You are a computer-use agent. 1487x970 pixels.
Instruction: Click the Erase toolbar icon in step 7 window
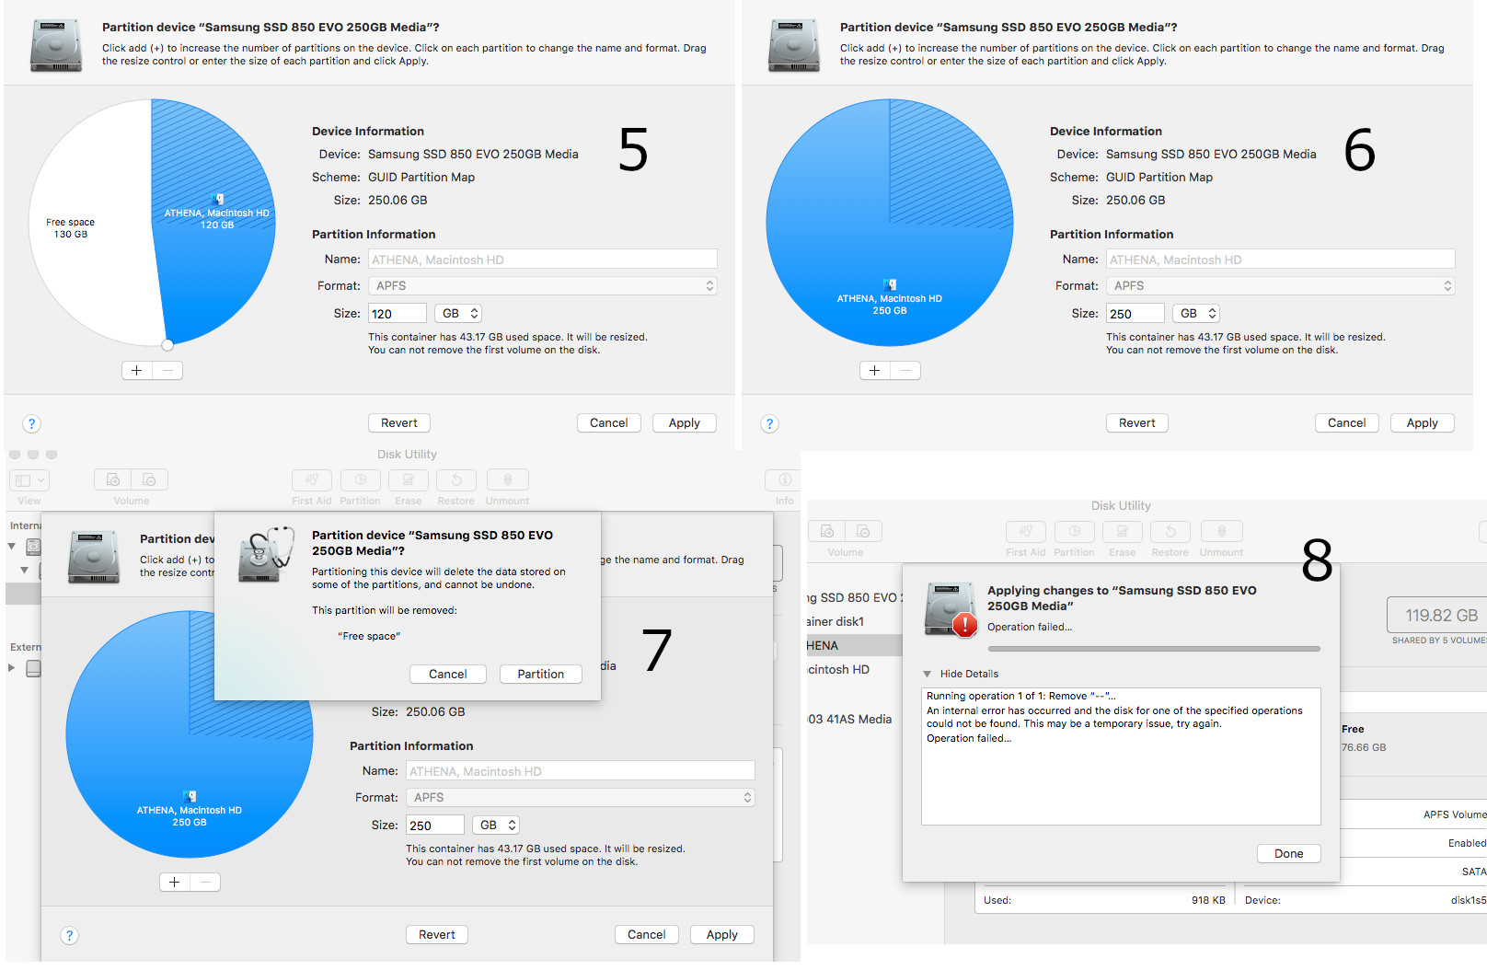coord(409,479)
